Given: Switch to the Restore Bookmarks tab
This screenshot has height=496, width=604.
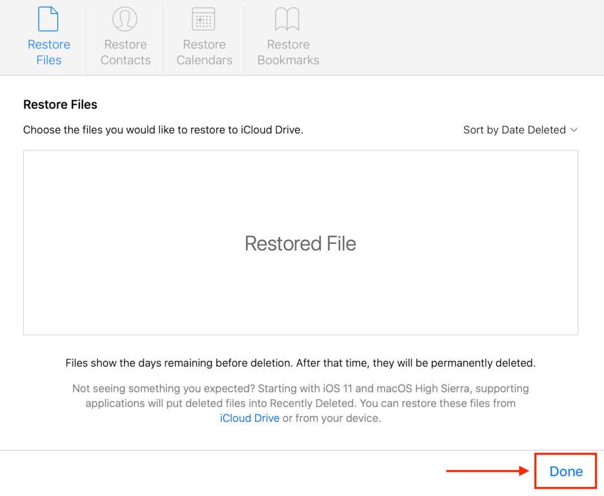Looking at the screenshot, I should coord(288,52).
